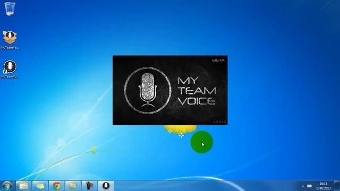Click the yellow note taskbar icon right of Chrome
This screenshot has width=340, height=191.
(x=73, y=186)
